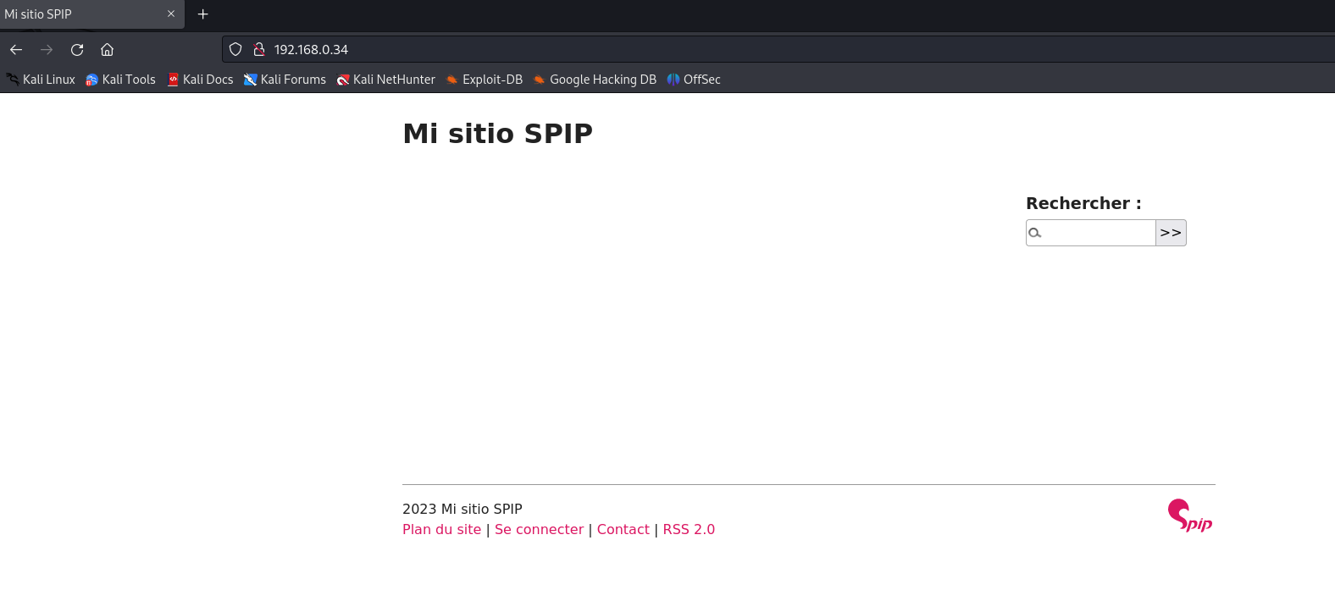Reload the page with the refresh icon
Screen dimensions: 1335x612
77,49
